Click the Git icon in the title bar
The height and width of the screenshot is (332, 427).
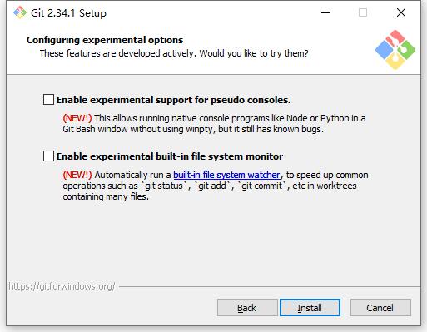[x=20, y=12]
